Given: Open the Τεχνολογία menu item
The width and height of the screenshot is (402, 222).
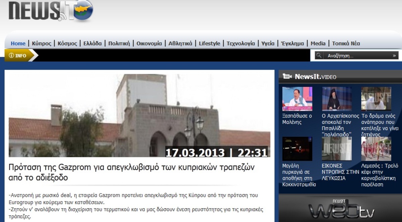Looking at the screenshot, I should coord(241,43).
